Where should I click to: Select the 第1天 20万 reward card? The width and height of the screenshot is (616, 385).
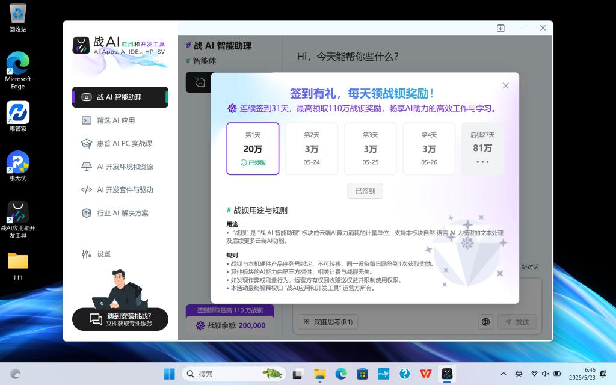point(253,149)
